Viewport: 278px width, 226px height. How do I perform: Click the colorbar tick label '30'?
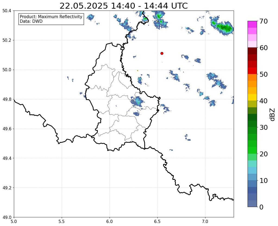pyautogui.click(x=264, y=127)
